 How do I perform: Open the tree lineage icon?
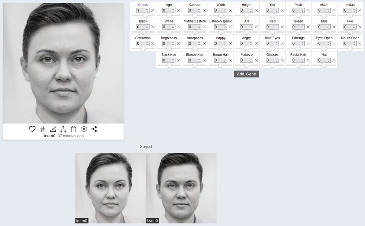[63, 129]
